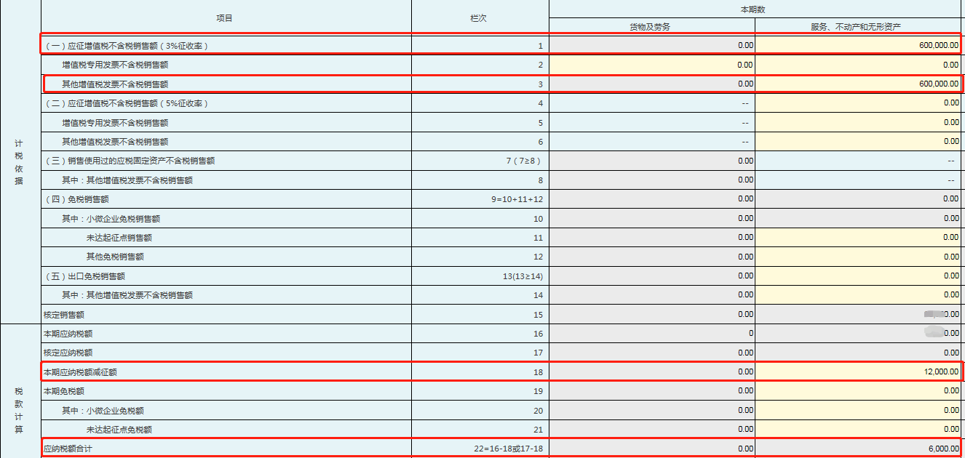Click the 栏次 column header
Image resolution: width=965 pixels, height=458 pixels.
[480, 17]
